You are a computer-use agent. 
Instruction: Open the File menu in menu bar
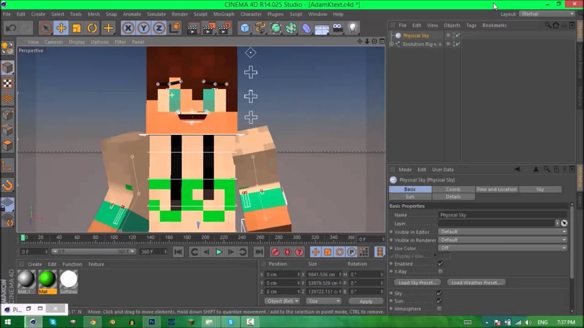click(7, 14)
